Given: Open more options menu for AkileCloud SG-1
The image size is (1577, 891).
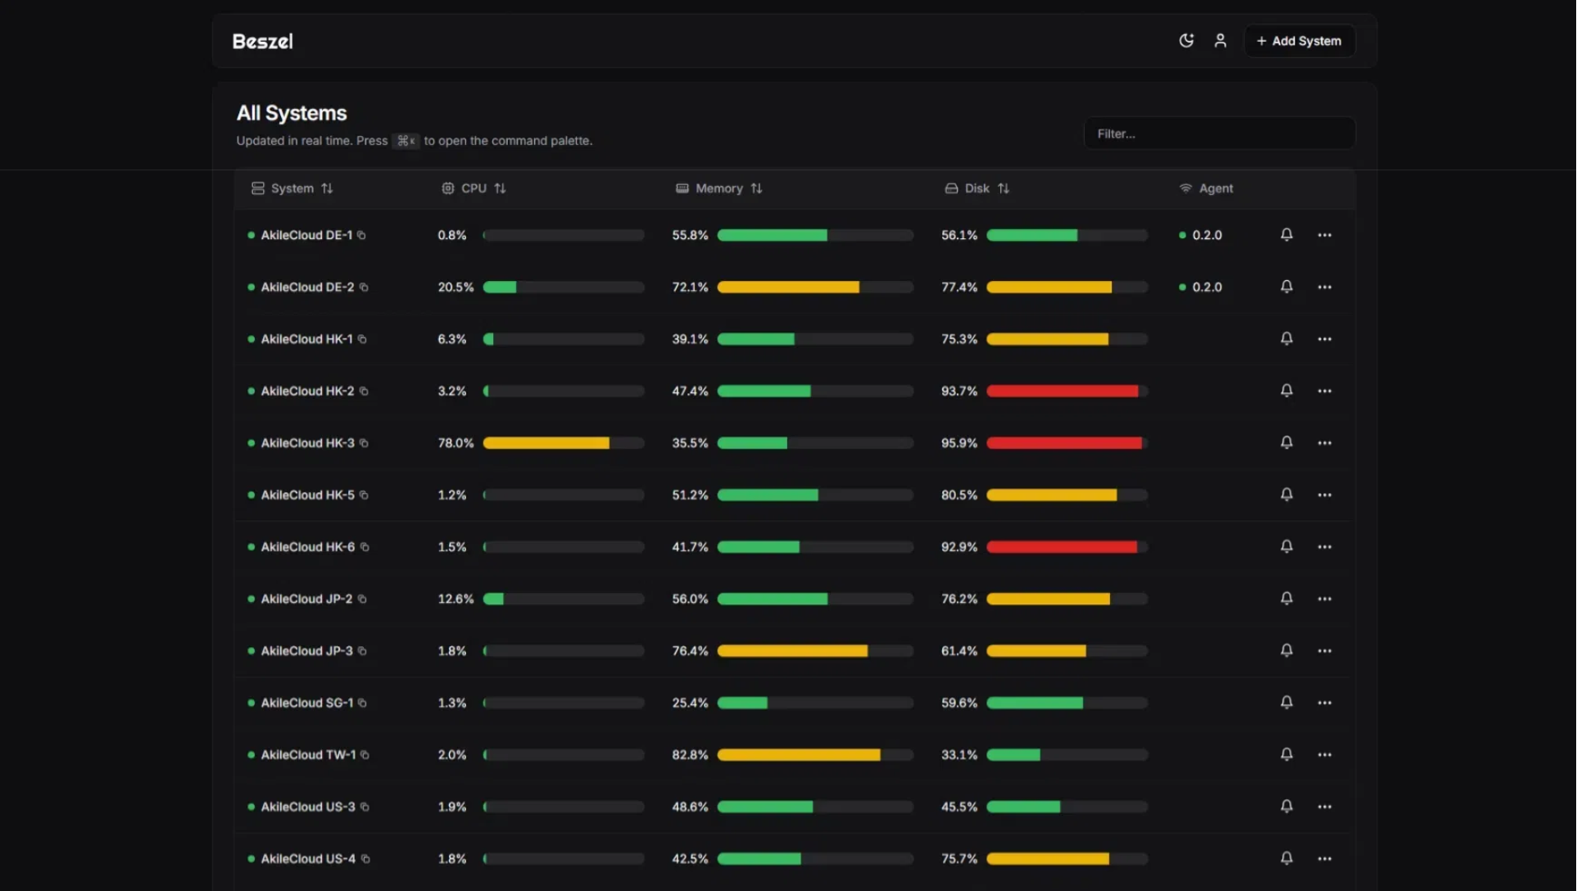Looking at the screenshot, I should pyautogui.click(x=1324, y=703).
